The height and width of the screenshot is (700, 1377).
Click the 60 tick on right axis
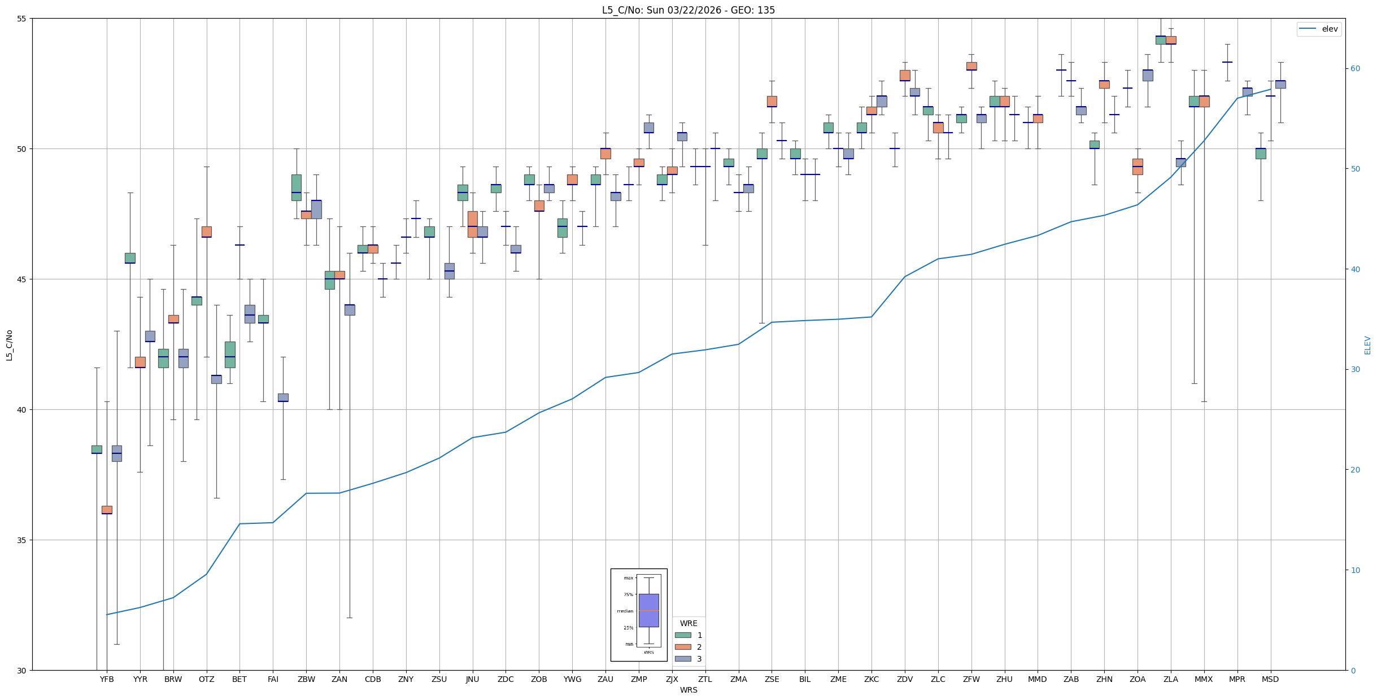click(1355, 69)
